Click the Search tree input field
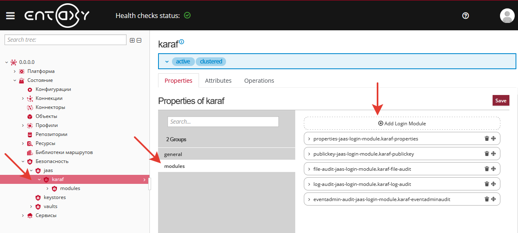 (66, 40)
